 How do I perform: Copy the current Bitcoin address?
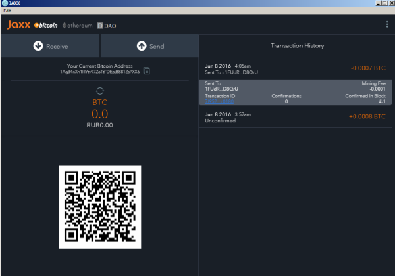pyautogui.click(x=147, y=70)
